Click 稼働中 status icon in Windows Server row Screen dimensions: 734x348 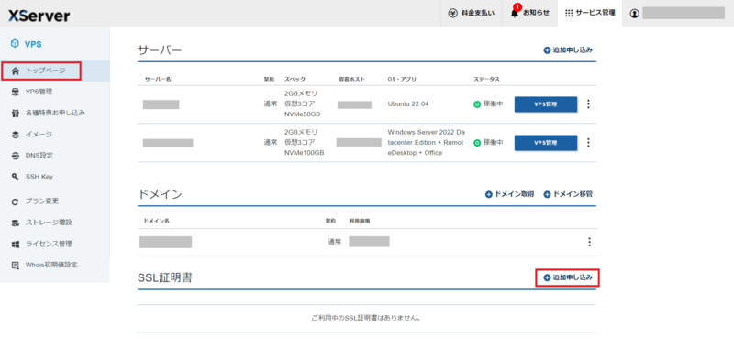477,143
